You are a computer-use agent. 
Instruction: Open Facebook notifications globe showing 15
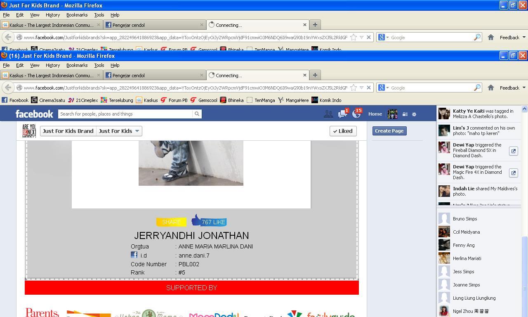click(356, 114)
